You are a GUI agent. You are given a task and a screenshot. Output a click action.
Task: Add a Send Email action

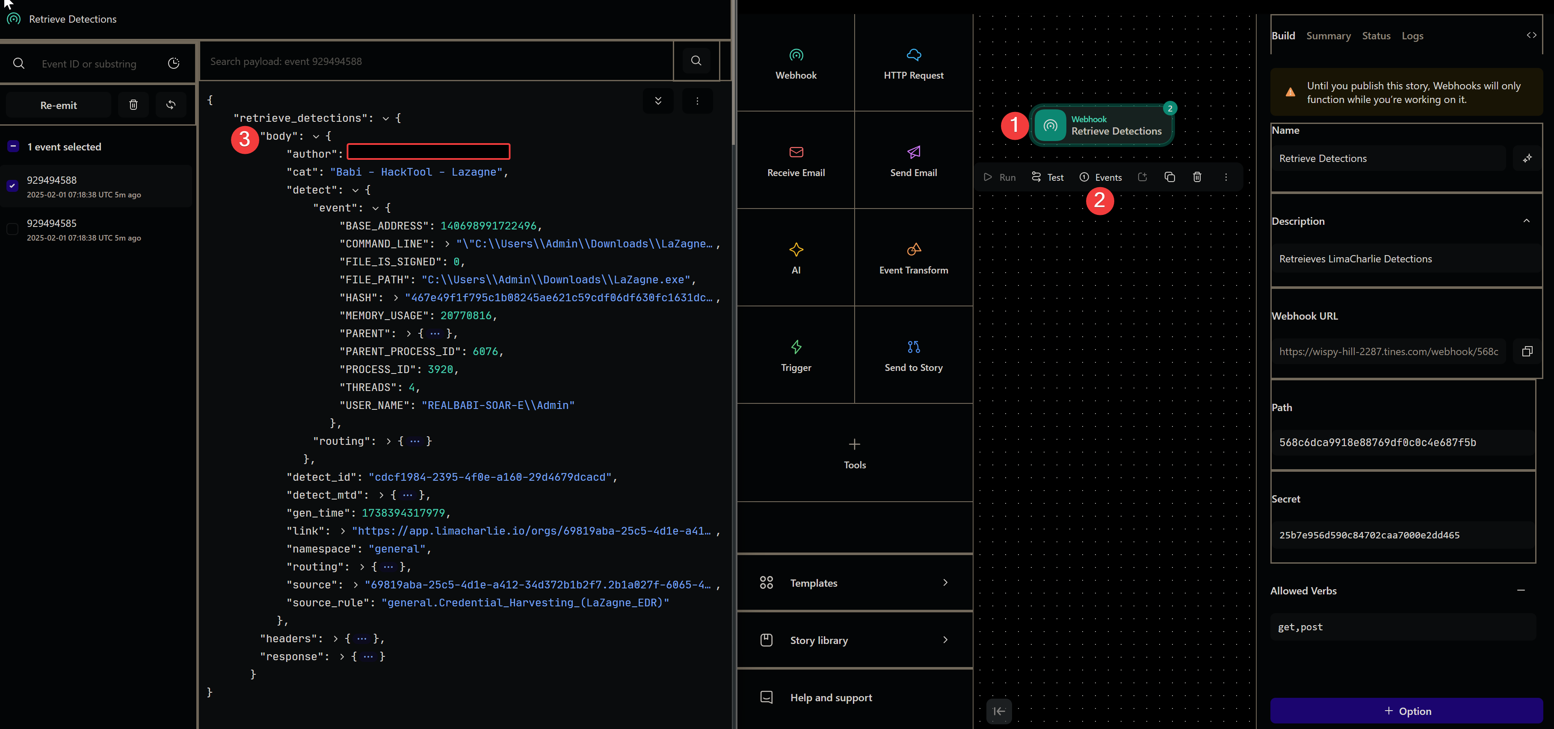tap(913, 161)
